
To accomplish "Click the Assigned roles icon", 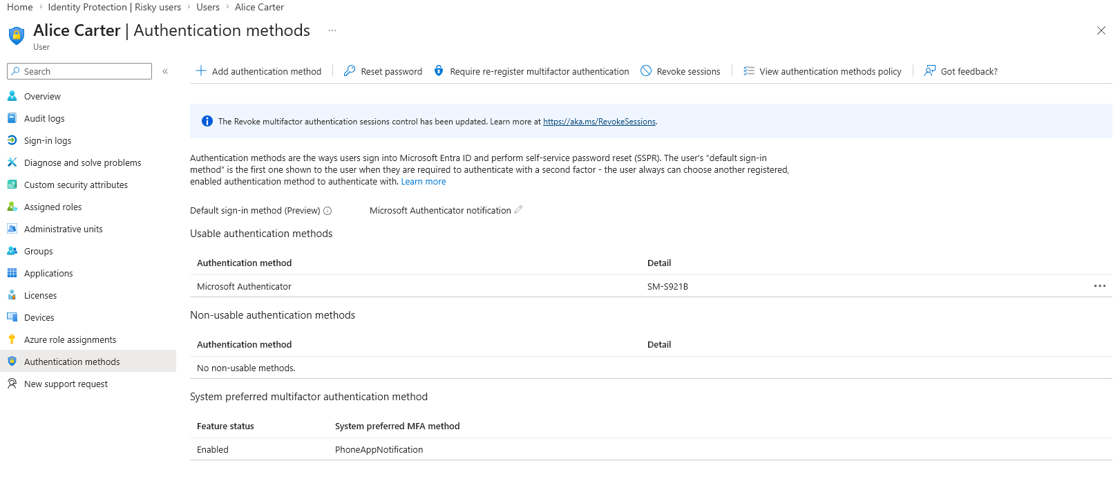I will coord(12,207).
